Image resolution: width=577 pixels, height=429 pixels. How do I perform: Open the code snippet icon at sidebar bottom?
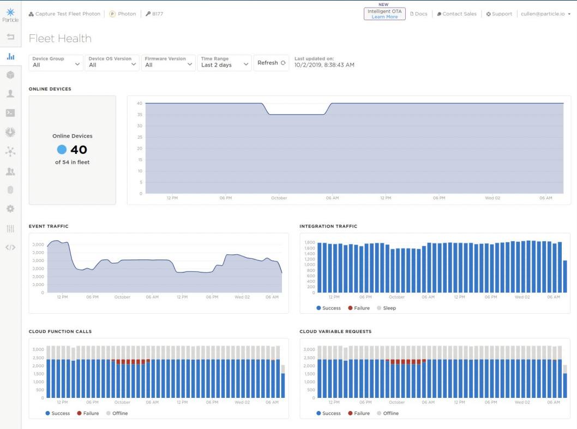click(x=10, y=247)
